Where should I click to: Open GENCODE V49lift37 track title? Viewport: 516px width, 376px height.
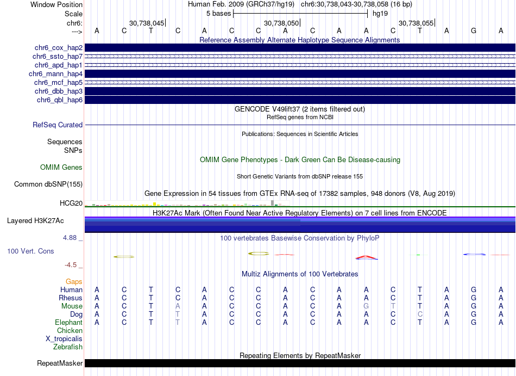(300, 109)
